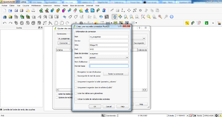
Task: Click the CRS status globe icon
Action: coord(216,115)
